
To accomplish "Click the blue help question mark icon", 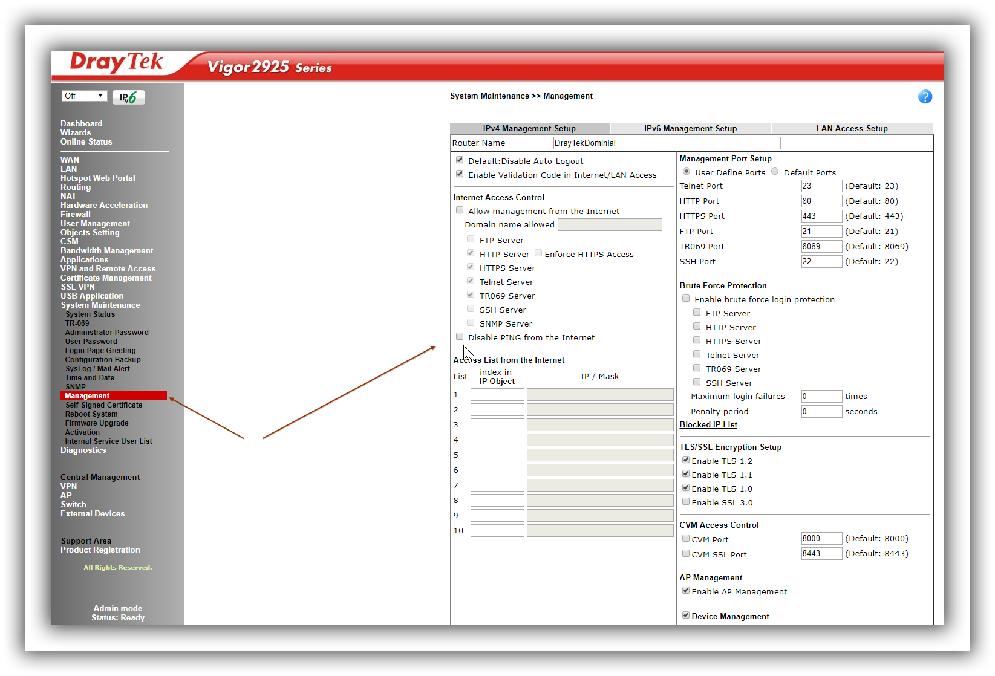I will (x=924, y=97).
